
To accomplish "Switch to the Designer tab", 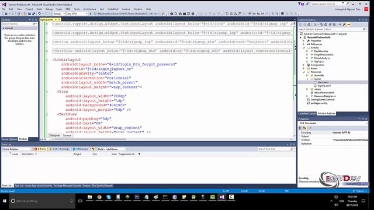I will tap(54, 135).
